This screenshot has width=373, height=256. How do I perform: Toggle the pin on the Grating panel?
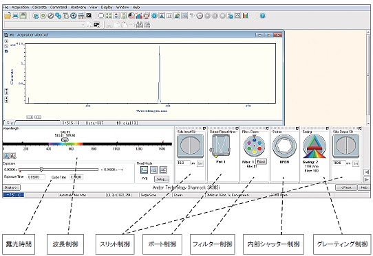tap(328, 128)
